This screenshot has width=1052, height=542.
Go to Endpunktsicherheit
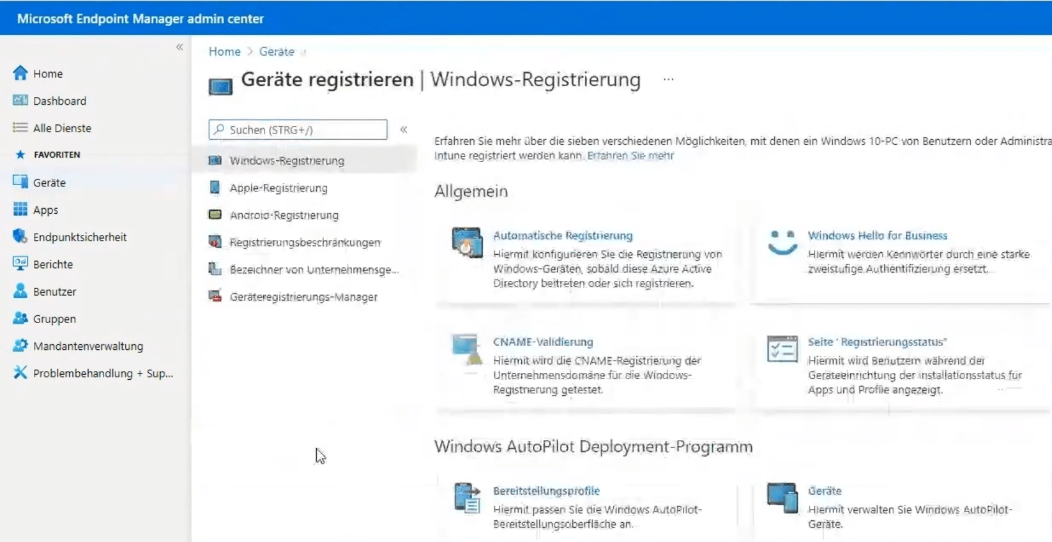tap(80, 237)
